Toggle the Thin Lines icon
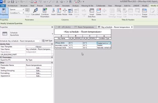Image resolution: width=158 pixels, height=103 pixels. point(71,2)
